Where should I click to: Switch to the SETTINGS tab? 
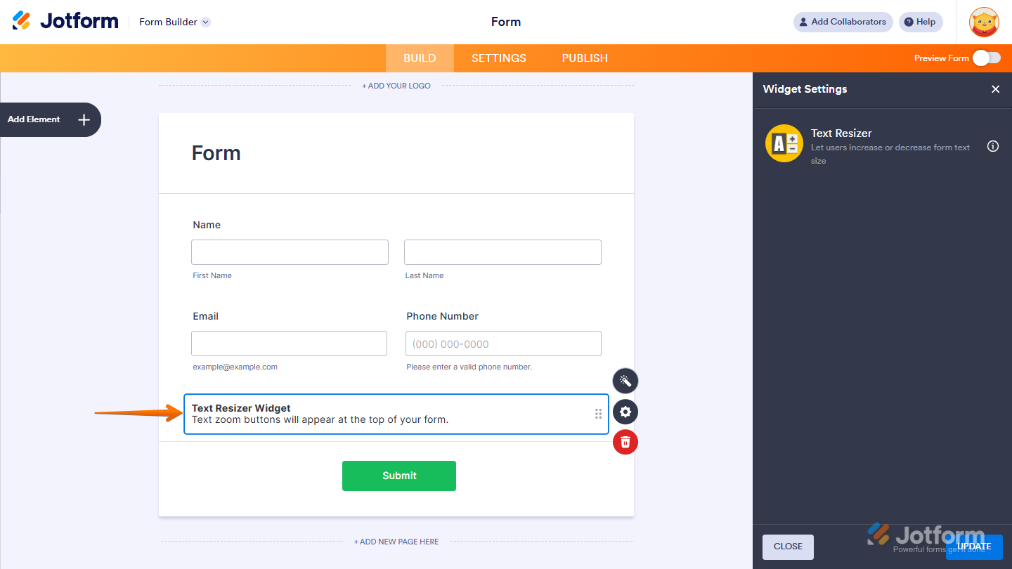498,58
